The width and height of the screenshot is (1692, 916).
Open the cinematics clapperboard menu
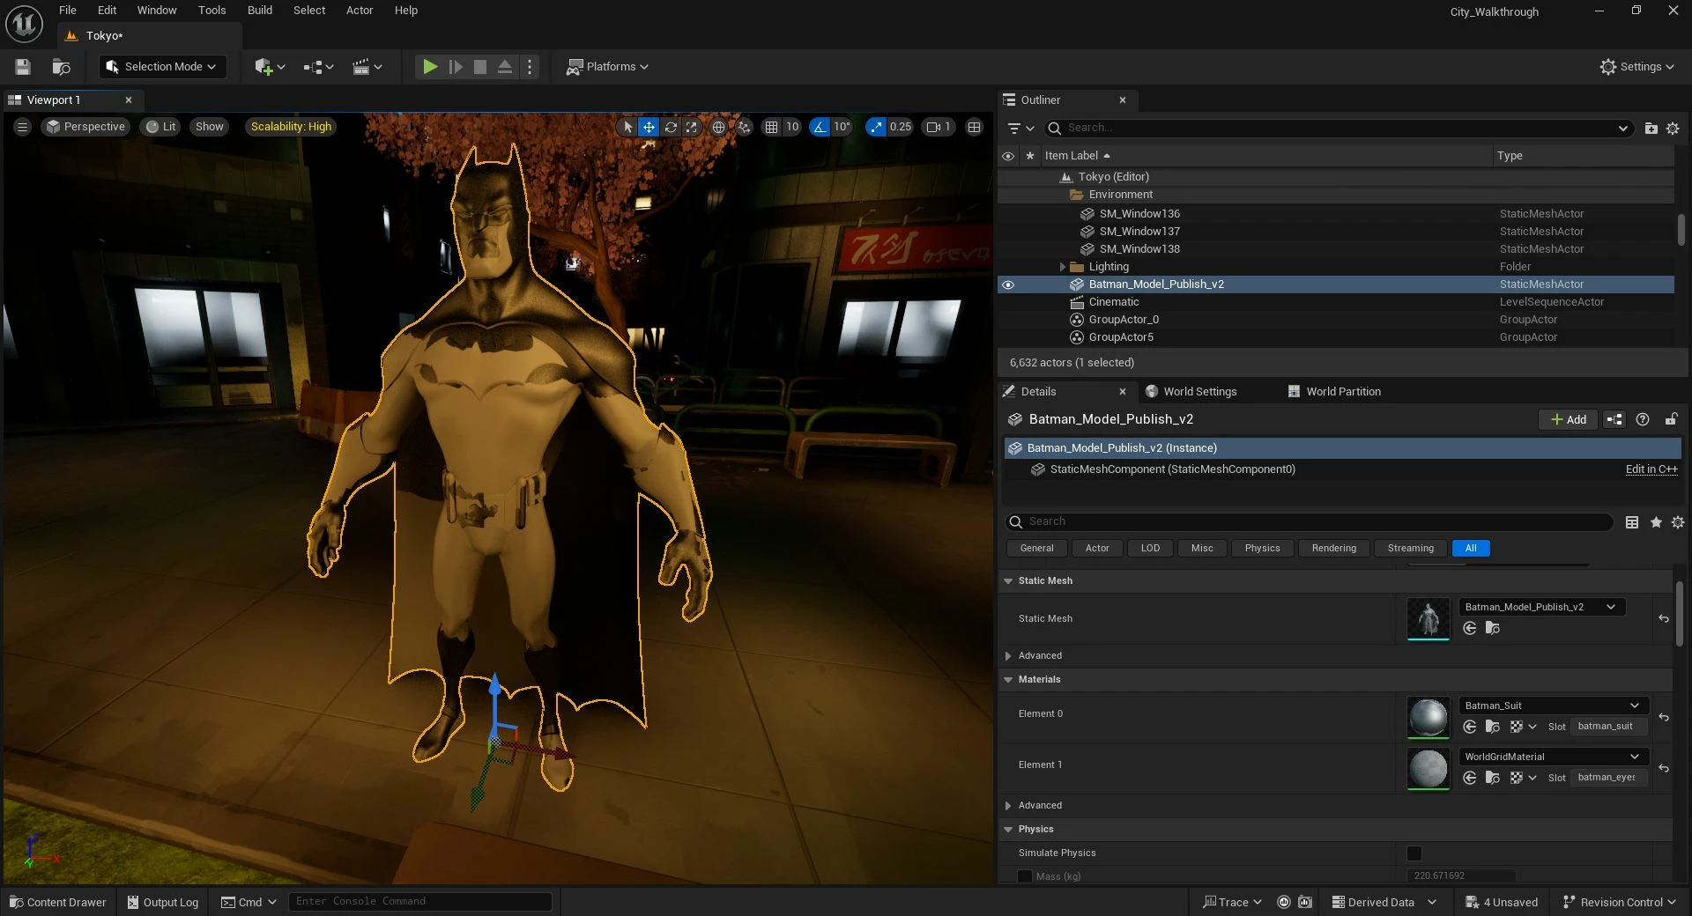tap(367, 67)
